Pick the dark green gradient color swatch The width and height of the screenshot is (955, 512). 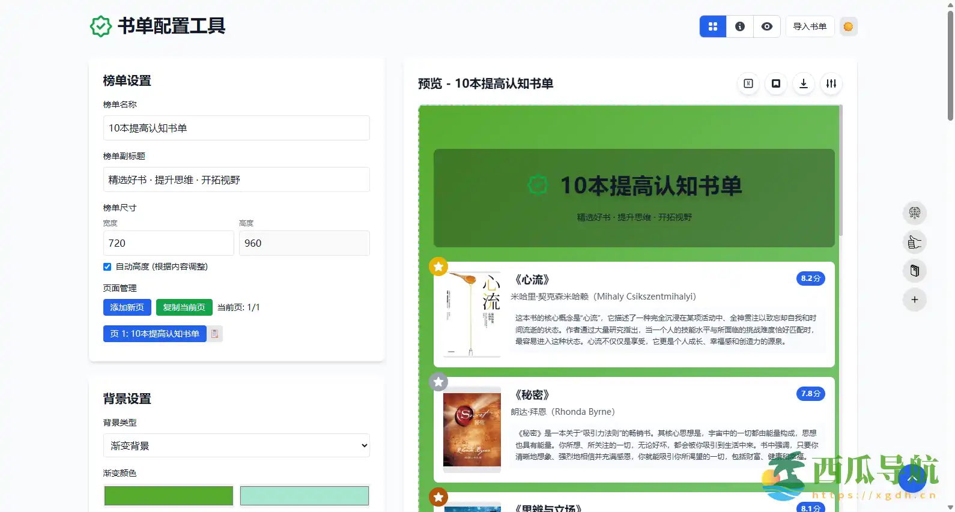pyautogui.click(x=169, y=496)
